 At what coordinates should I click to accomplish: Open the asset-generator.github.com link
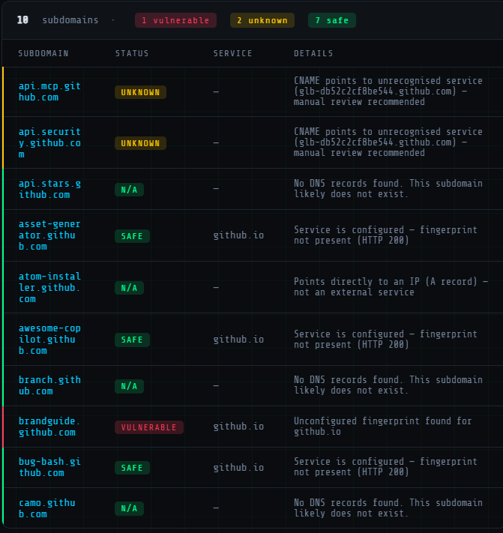(x=49, y=235)
